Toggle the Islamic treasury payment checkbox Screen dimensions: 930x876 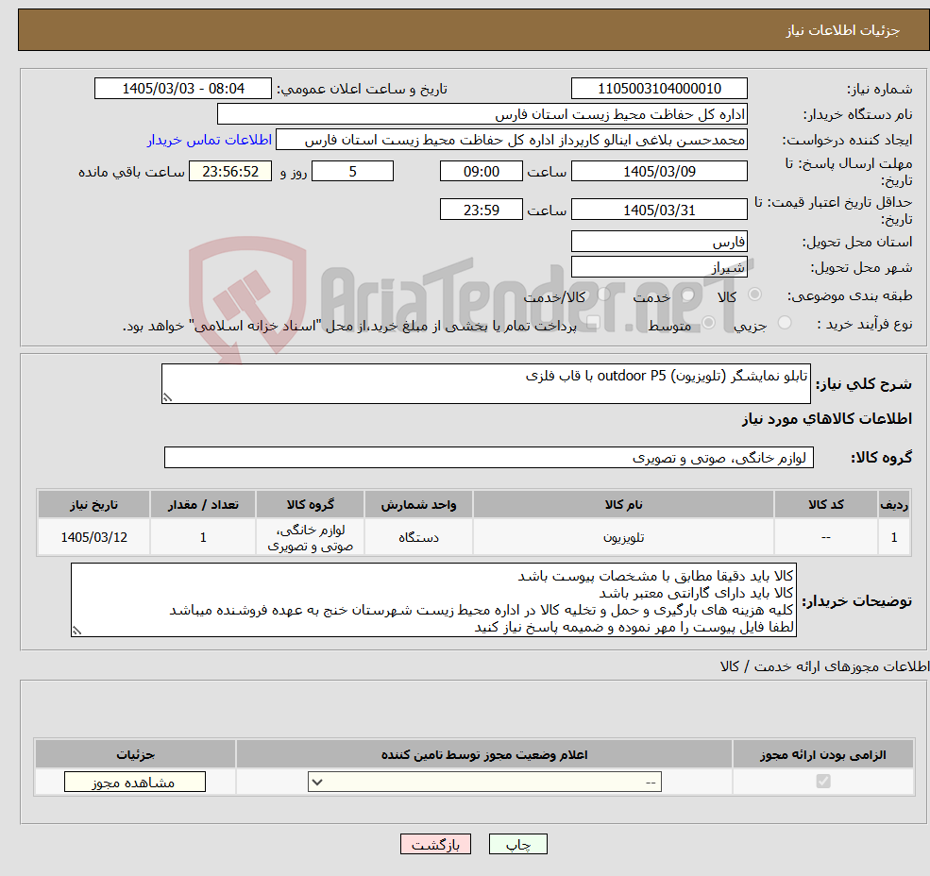pyautogui.click(x=593, y=323)
